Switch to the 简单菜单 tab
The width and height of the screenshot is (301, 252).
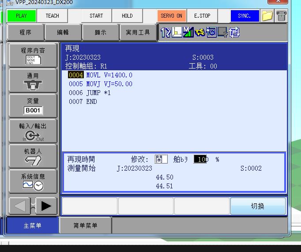point(85,225)
